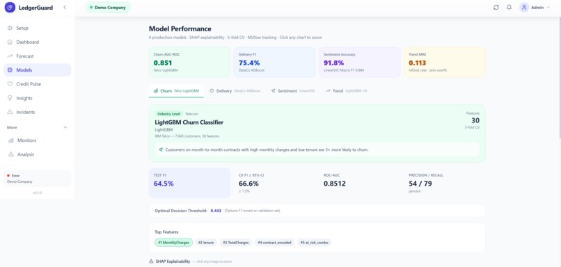Viewport: 561px width, 267px height.
Task: Select Models in the sidebar
Action: (x=37, y=70)
